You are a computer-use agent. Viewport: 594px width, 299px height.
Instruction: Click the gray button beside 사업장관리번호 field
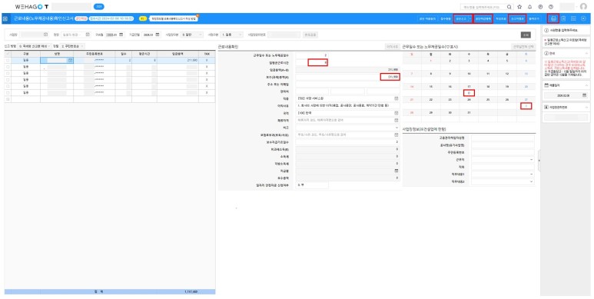point(310,35)
